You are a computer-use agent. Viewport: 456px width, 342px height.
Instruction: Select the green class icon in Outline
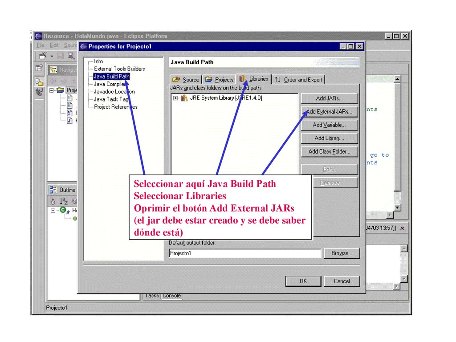63,210
